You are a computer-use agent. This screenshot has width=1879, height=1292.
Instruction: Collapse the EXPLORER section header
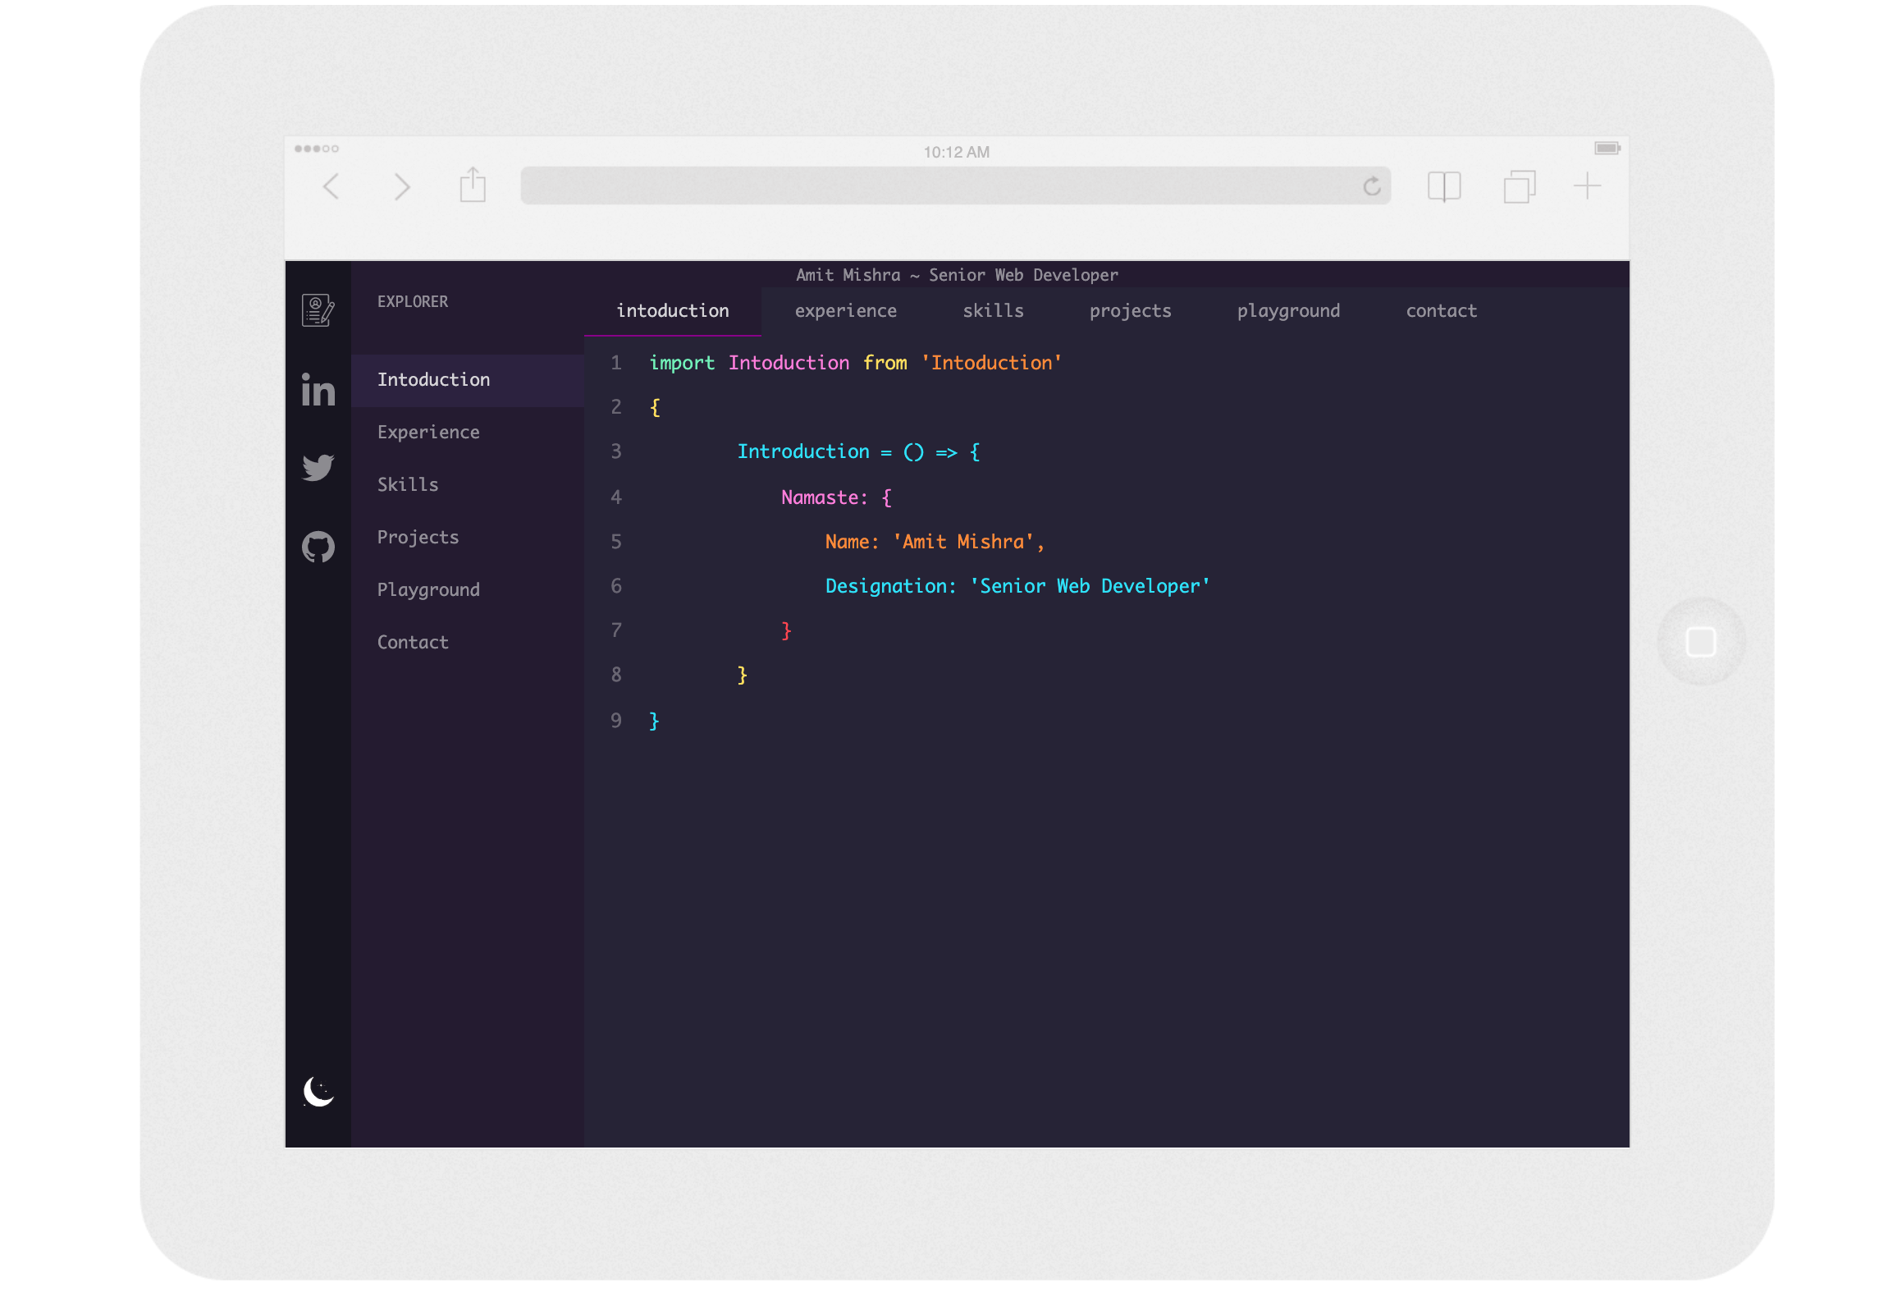(x=413, y=301)
